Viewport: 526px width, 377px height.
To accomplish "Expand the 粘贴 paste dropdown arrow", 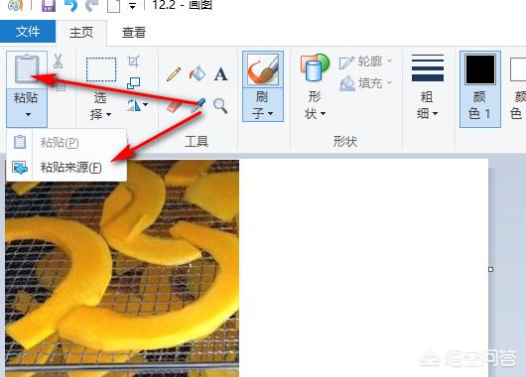I will pyautogui.click(x=28, y=114).
